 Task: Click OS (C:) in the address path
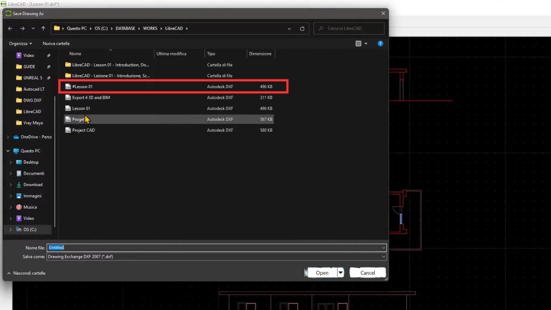[x=101, y=28]
